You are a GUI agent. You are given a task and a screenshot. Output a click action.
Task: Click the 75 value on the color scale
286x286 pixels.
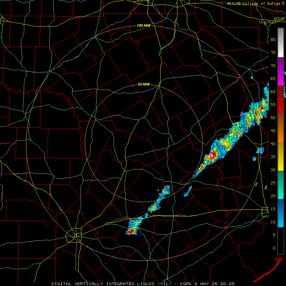click(273, 52)
